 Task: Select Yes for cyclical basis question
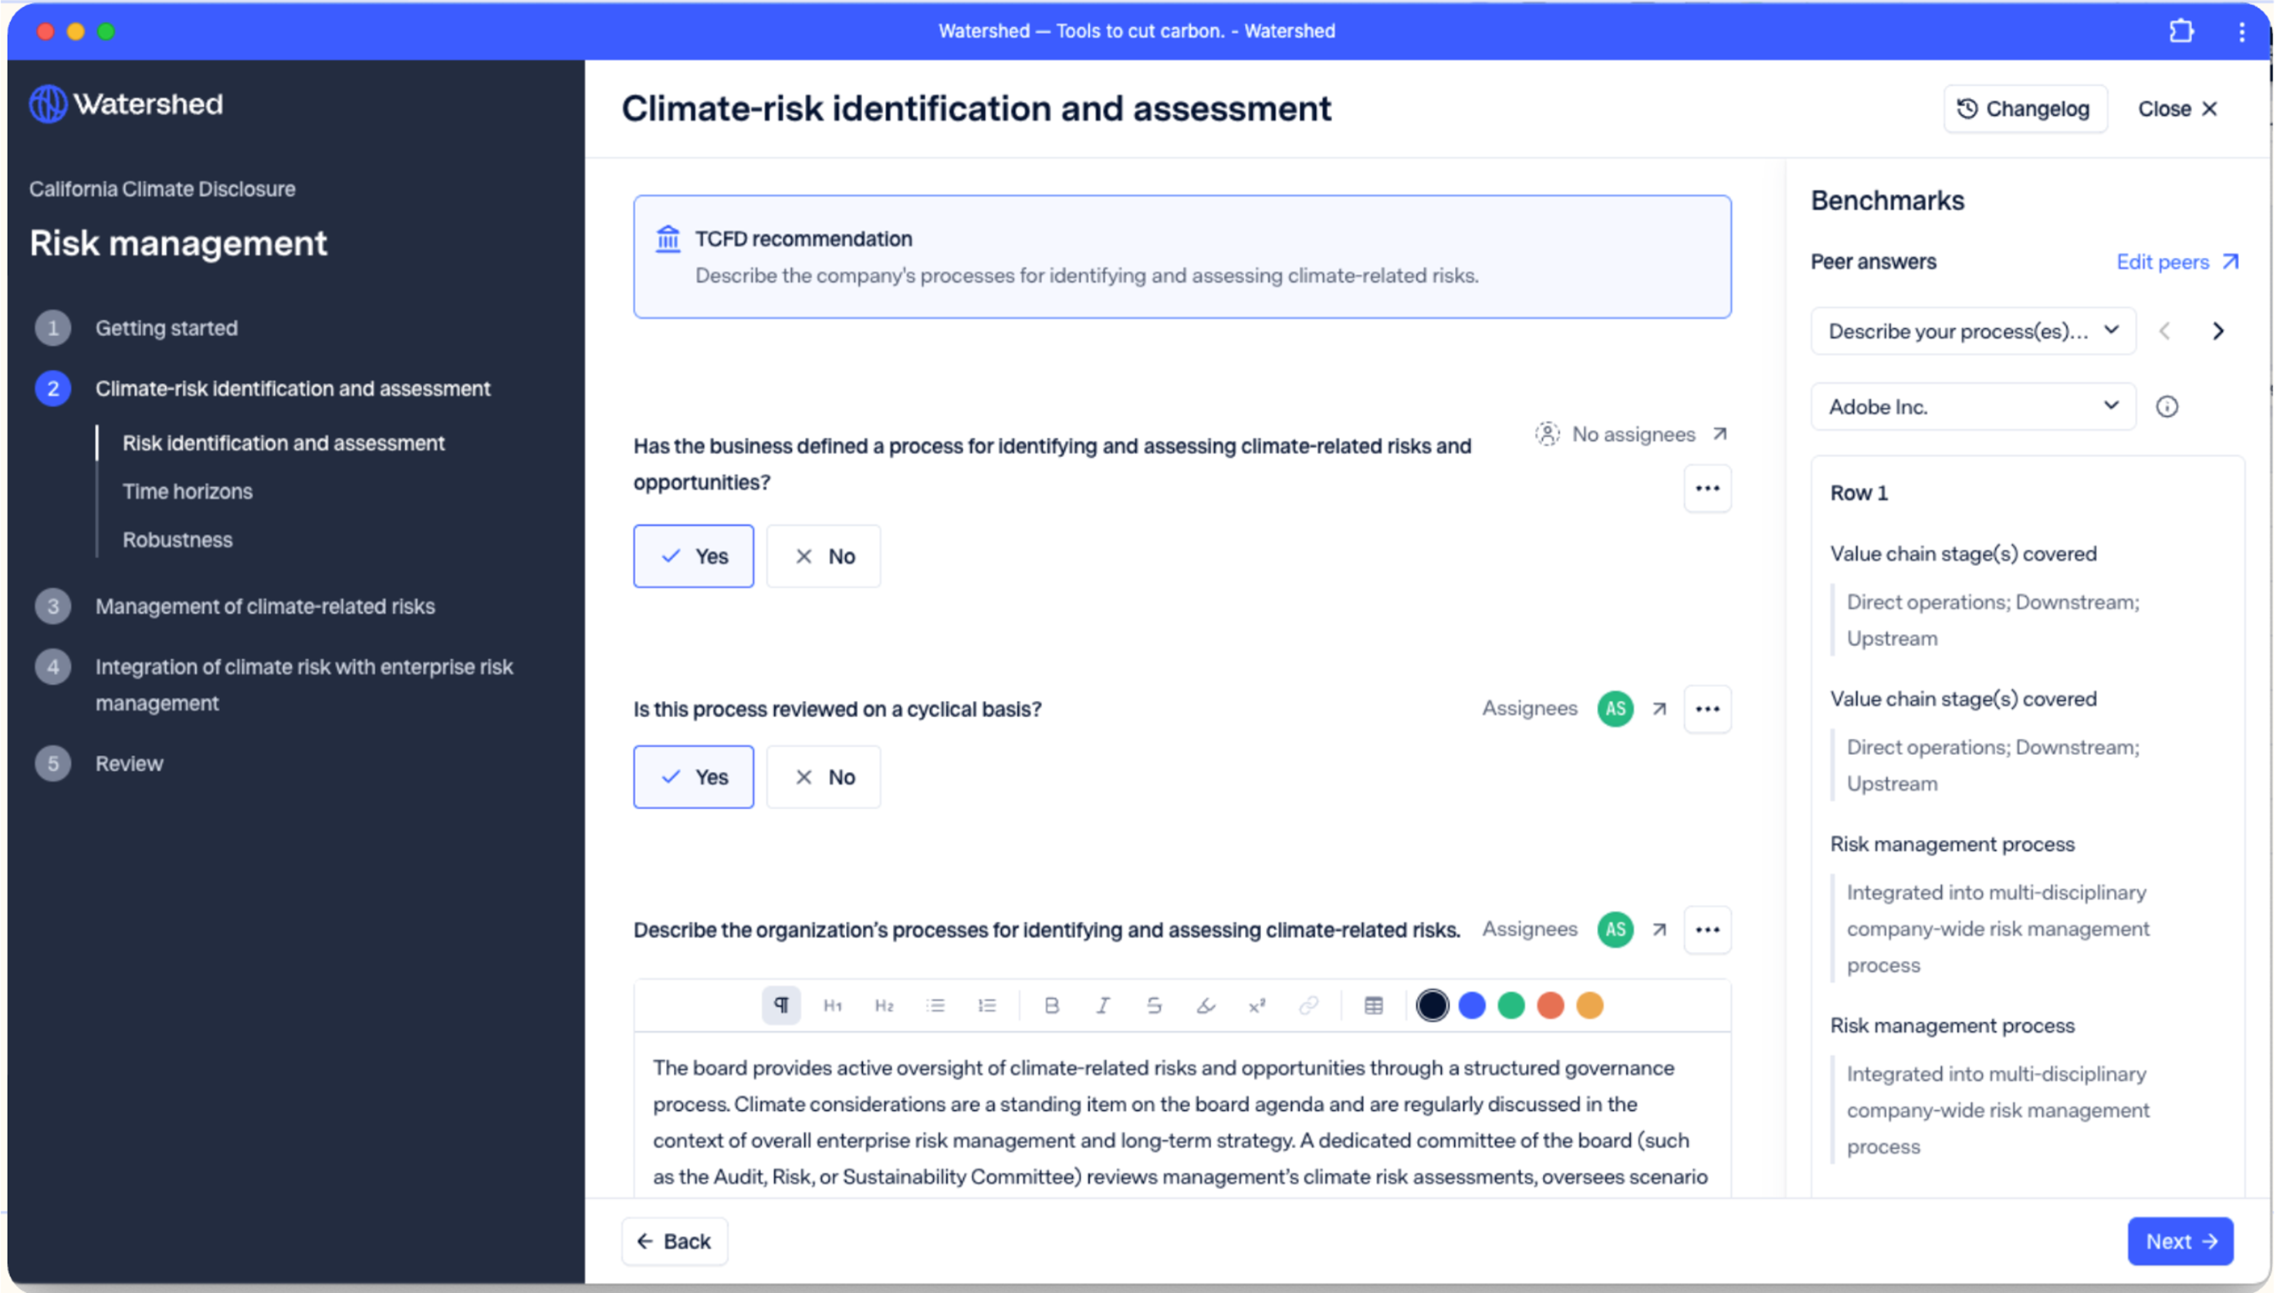click(x=694, y=777)
